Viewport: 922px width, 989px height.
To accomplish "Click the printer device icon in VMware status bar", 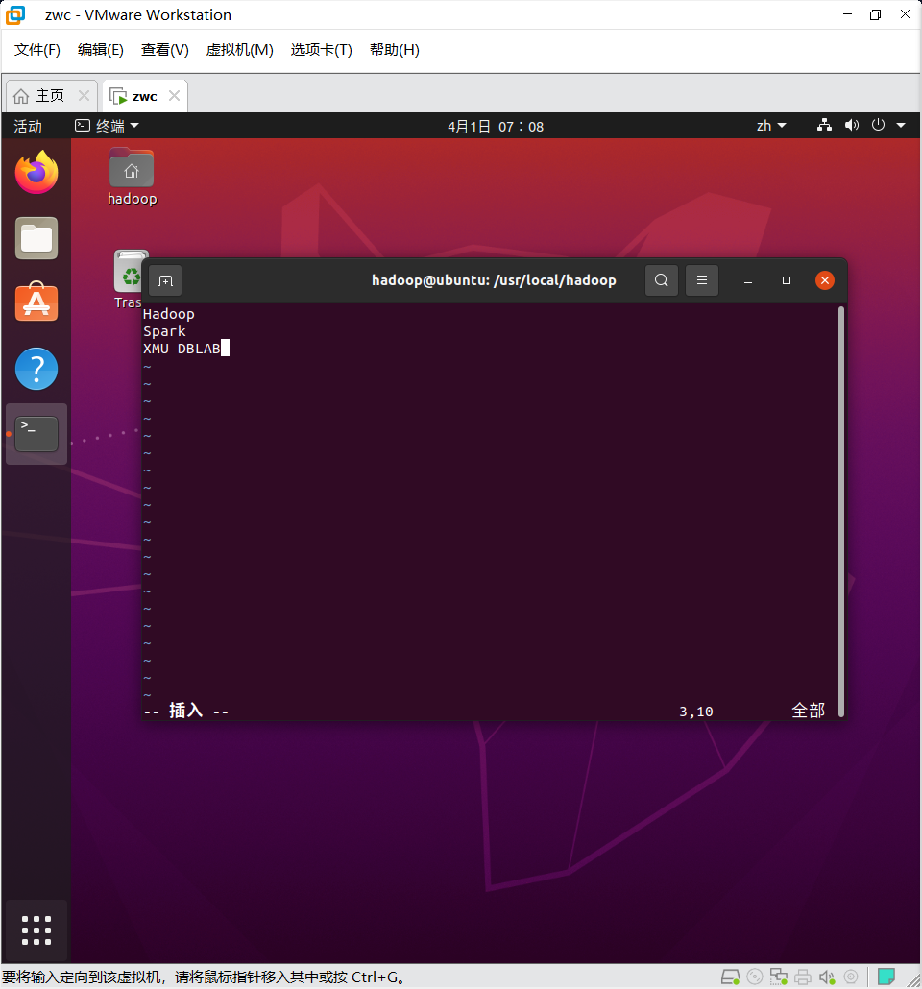I will 803,977.
